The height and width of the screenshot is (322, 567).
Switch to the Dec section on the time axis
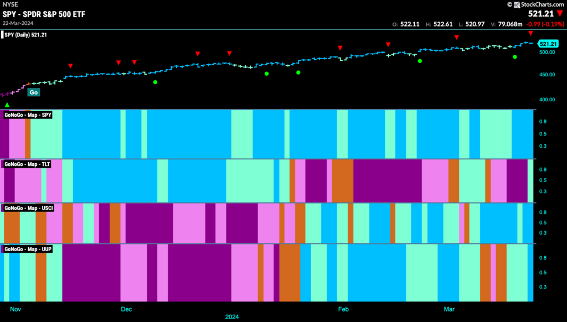[126, 309]
